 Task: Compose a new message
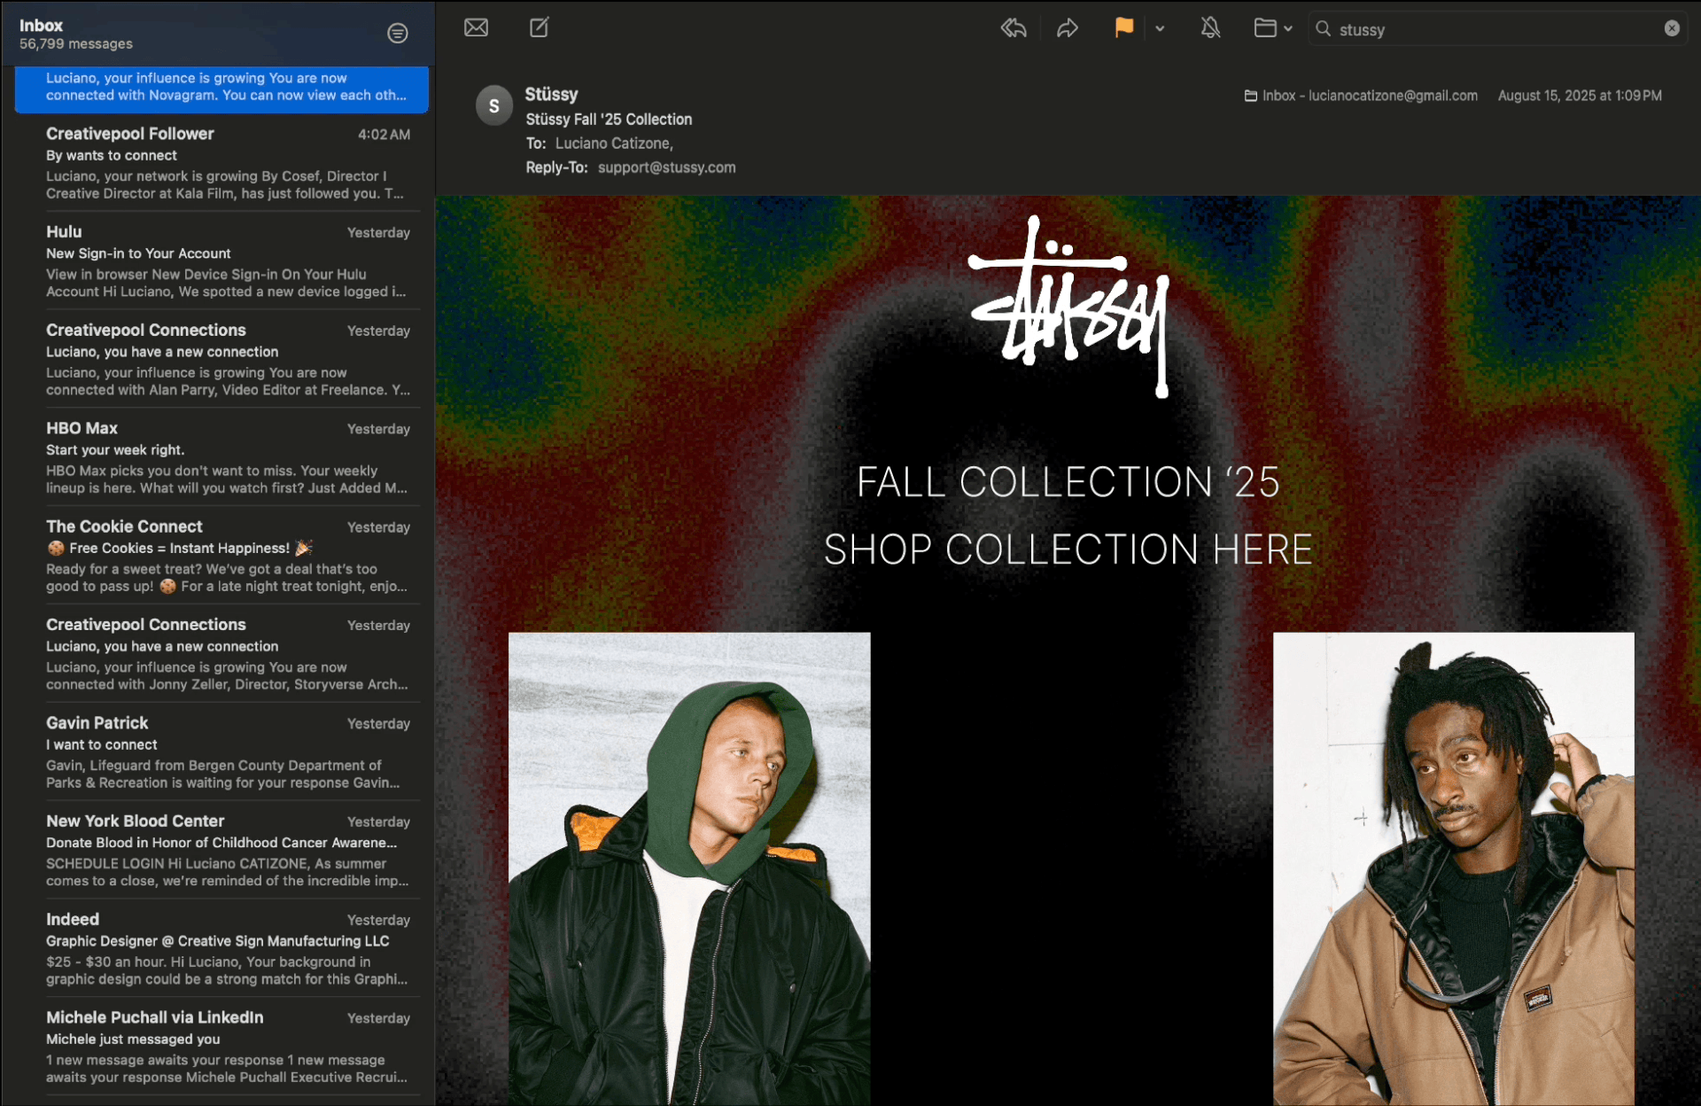[x=539, y=27]
